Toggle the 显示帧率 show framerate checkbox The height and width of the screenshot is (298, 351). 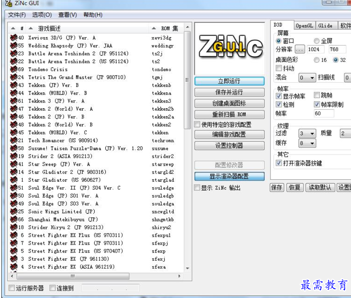[279, 96]
